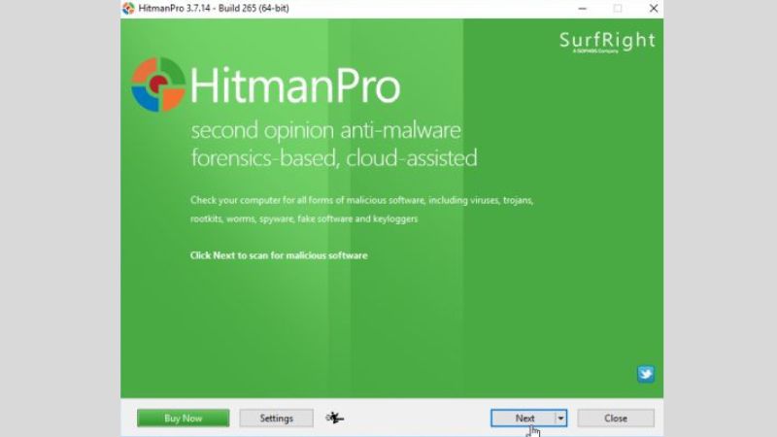The width and height of the screenshot is (777, 437).
Task: Click the Buy Now button
Action: click(x=183, y=419)
